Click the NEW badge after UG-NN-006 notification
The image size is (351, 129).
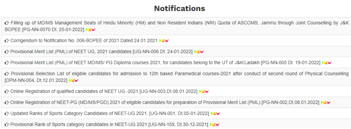tap(199, 52)
